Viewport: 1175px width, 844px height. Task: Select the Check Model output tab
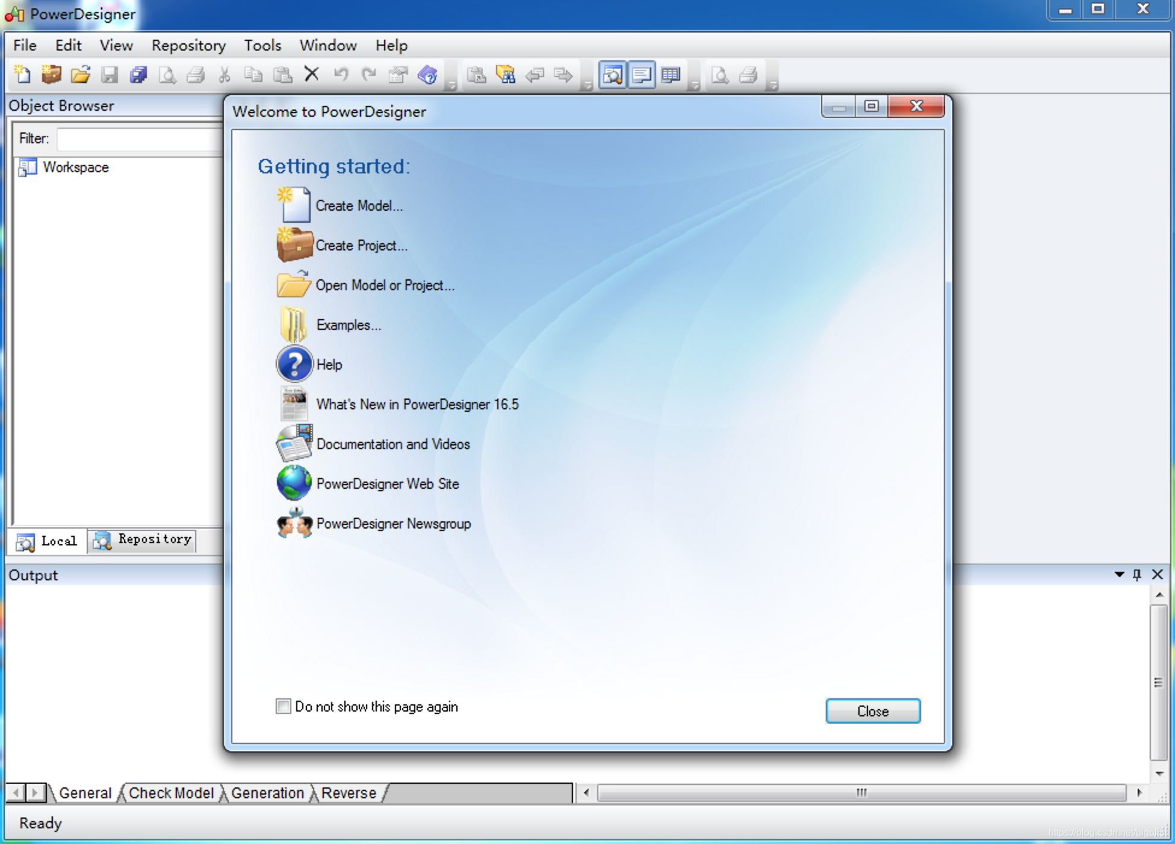(171, 793)
